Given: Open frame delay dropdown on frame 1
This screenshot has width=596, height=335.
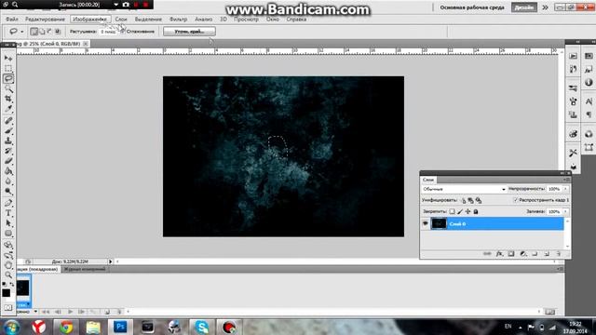Looking at the screenshot, I should [29, 304].
